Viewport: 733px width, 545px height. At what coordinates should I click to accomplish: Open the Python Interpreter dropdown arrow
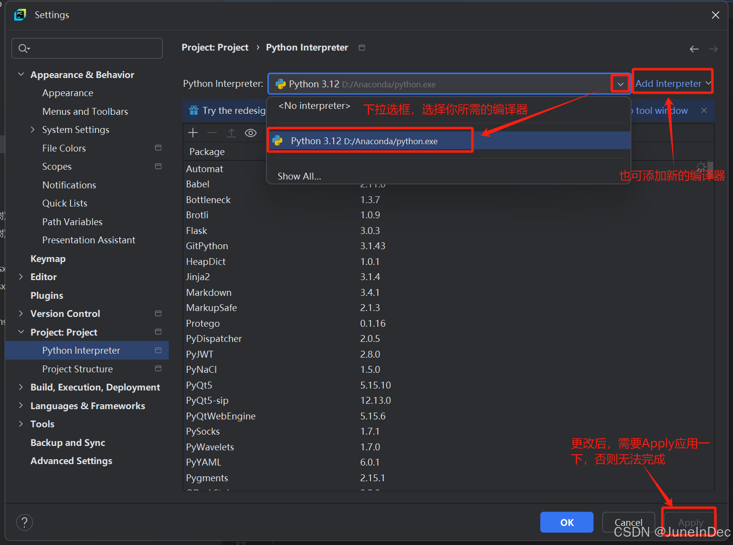(620, 84)
